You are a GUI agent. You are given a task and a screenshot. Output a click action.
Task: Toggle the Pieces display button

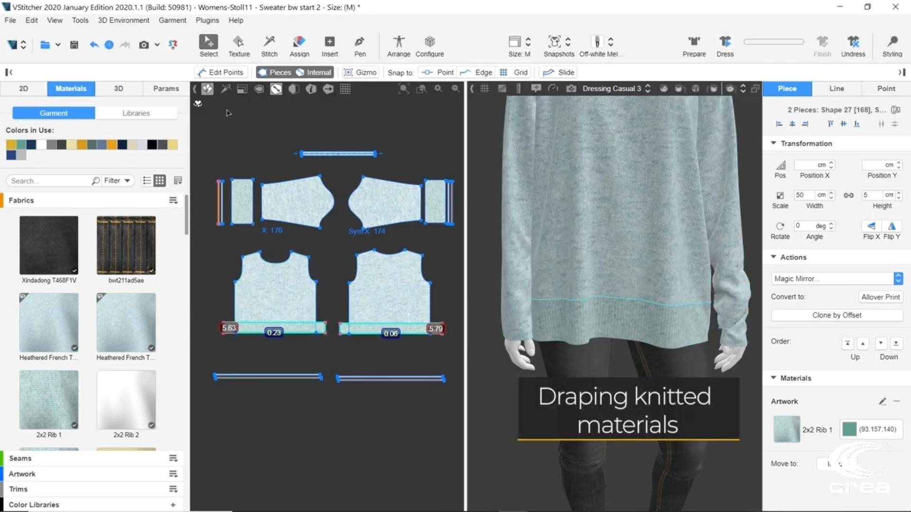[275, 72]
